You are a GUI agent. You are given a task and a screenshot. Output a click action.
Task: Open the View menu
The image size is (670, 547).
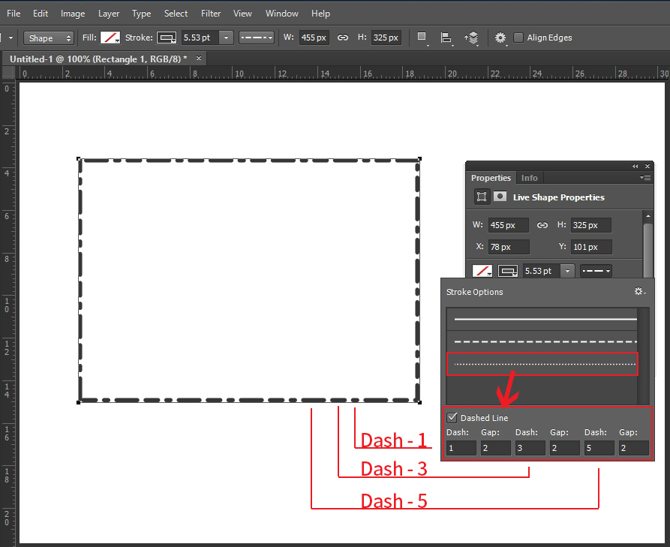pos(242,14)
